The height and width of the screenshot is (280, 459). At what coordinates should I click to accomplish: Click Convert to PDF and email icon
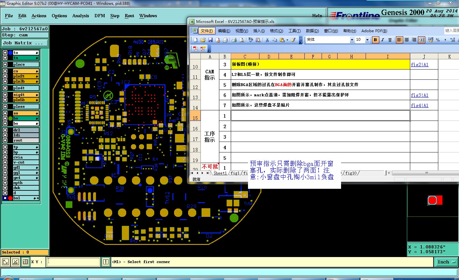(203, 48)
